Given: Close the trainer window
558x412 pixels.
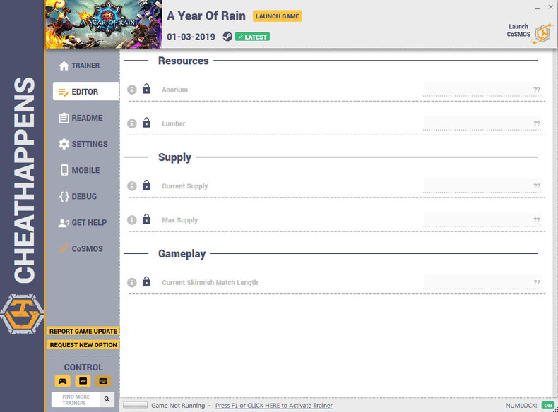Looking at the screenshot, I should (550, 7).
